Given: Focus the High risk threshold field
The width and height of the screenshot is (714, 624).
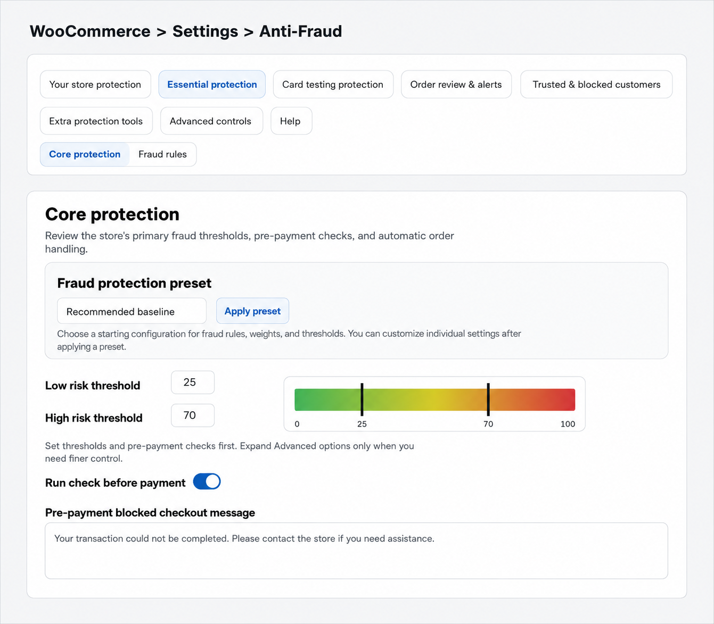Looking at the screenshot, I should tap(193, 415).
